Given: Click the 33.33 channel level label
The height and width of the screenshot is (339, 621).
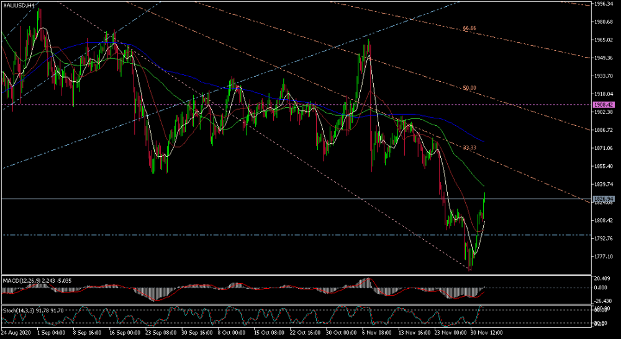Looking at the screenshot, I should click(x=470, y=147).
